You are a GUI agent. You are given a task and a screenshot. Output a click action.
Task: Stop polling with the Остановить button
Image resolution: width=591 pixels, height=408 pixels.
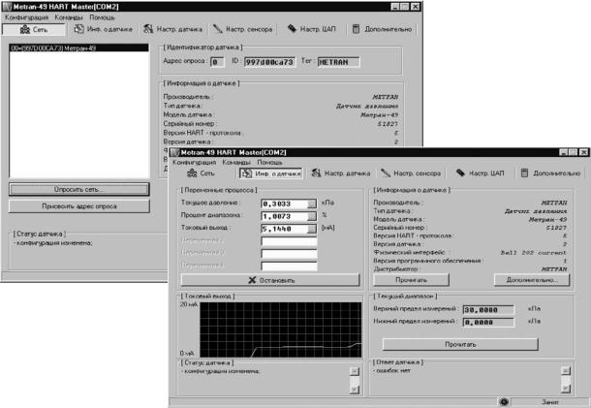click(270, 280)
